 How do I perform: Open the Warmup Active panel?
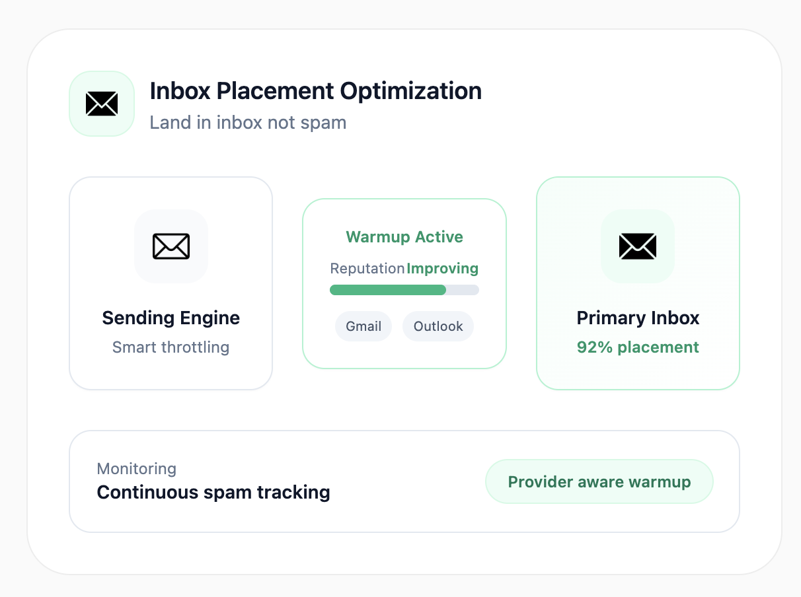pos(404,283)
